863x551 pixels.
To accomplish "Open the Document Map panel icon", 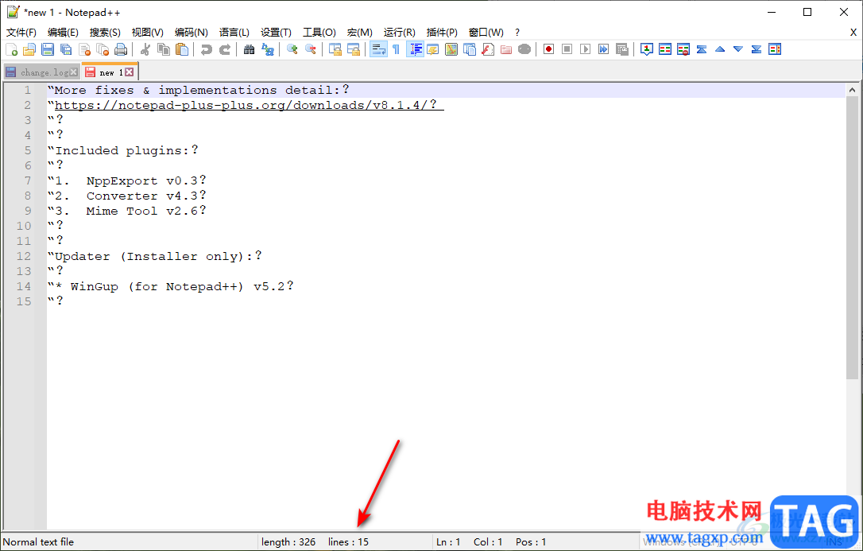I will coord(451,49).
